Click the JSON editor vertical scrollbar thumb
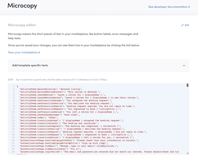The height and width of the screenshot is (160, 198). click(x=187, y=85)
